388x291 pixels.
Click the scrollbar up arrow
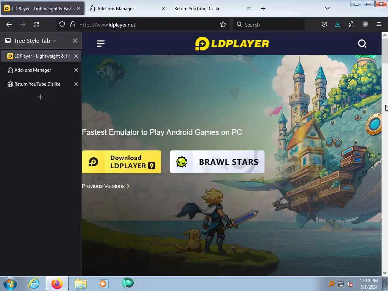[385, 35]
